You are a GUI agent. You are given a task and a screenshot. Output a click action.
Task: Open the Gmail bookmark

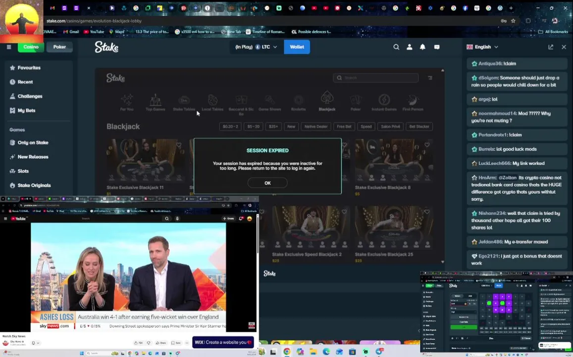[x=71, y=32]
